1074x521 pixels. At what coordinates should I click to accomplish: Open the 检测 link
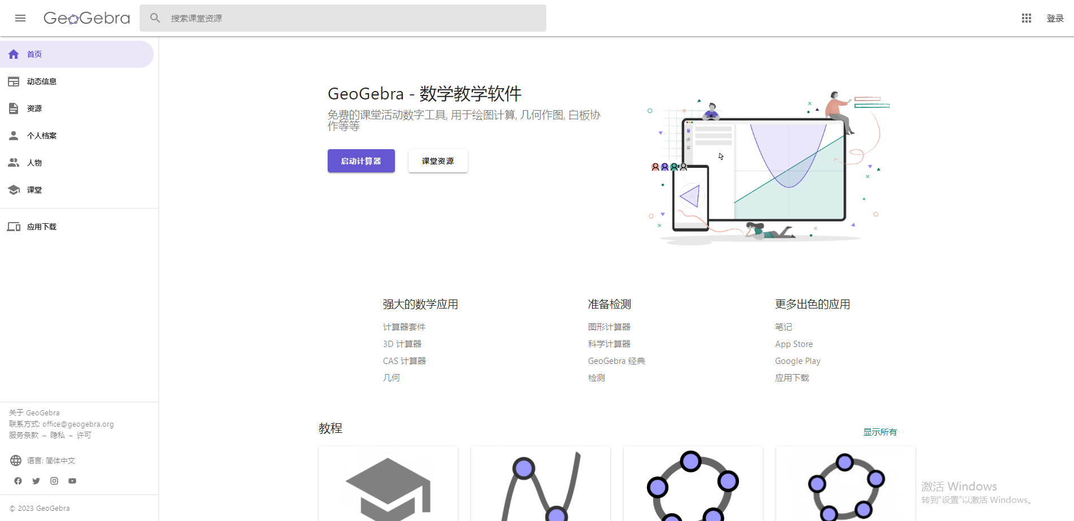[x=597, y=378]
